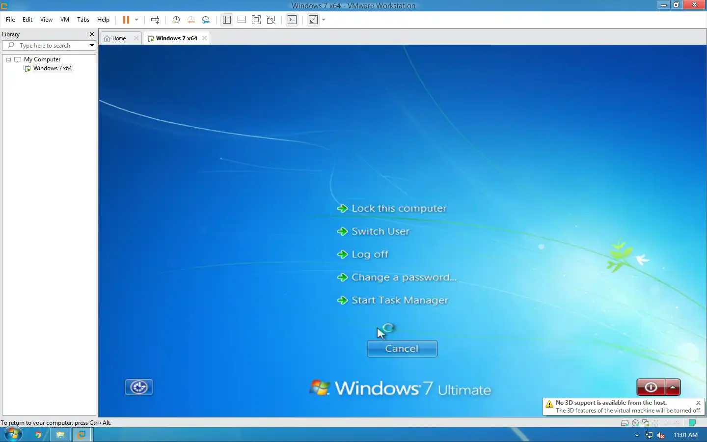The height and width of the screenshot is (442, 707).
Task: Toggle the library sidebar view icon
Action: tap(226, 20)
